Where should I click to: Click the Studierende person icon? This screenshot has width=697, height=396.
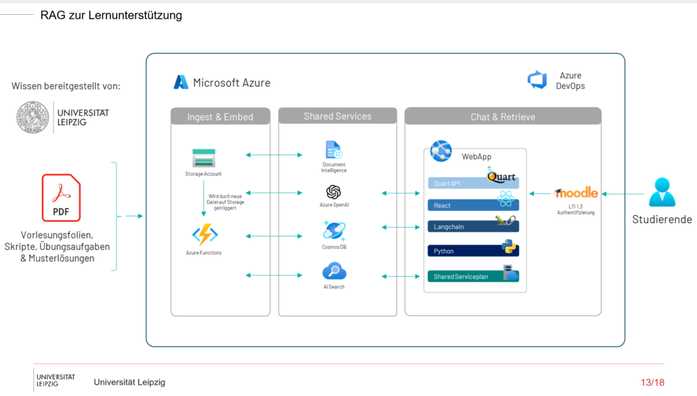pyautogui.click(x=662, y=192)
